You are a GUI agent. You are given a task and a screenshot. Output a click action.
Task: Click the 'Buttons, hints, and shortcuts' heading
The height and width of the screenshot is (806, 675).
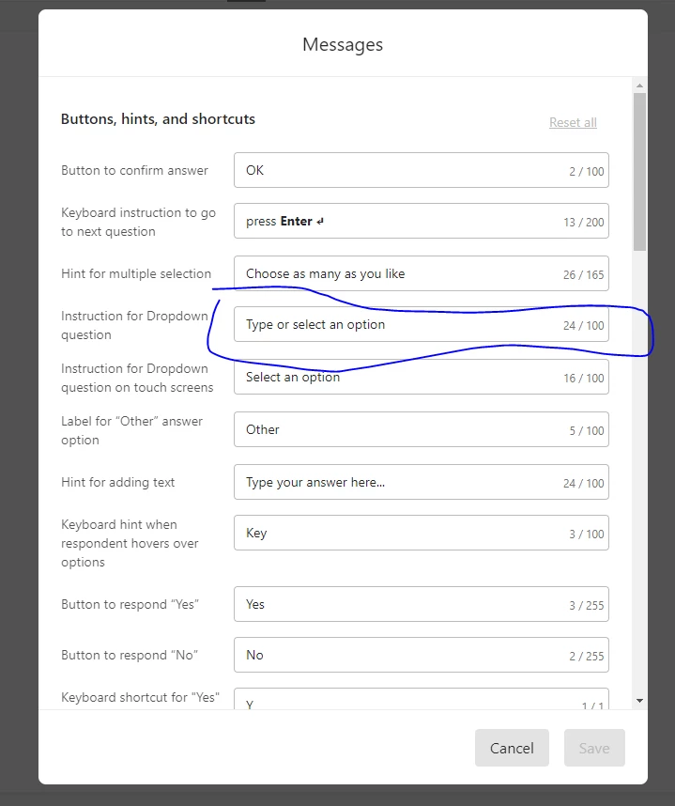click(158, 119)
